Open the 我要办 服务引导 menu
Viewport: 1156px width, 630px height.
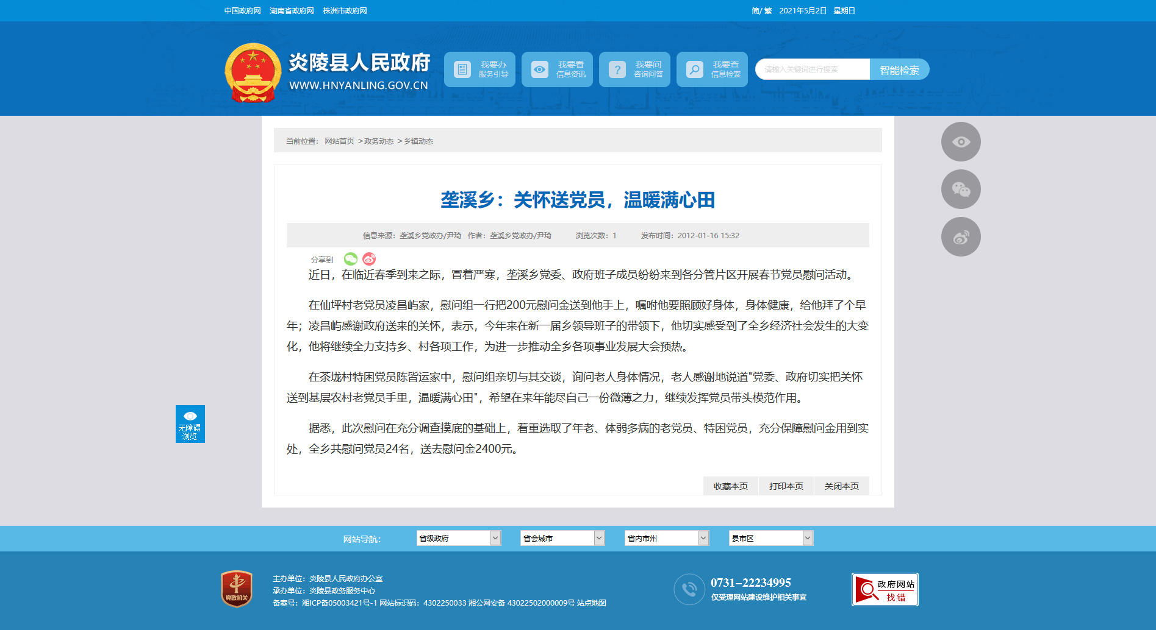(x=479, y=69)
